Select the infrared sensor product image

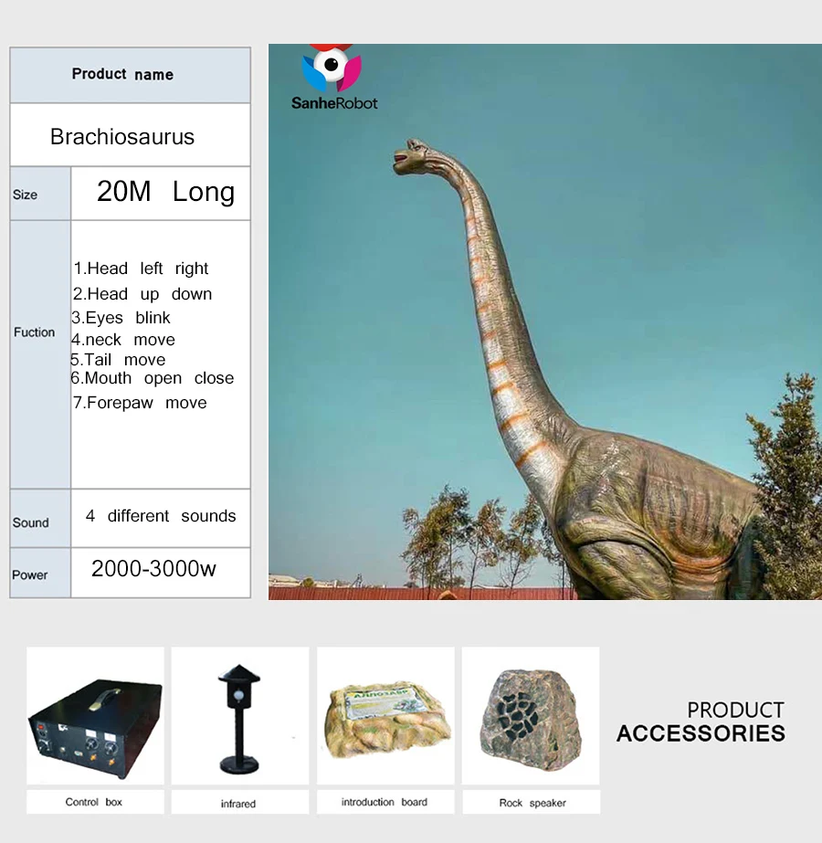pos(239,715)
